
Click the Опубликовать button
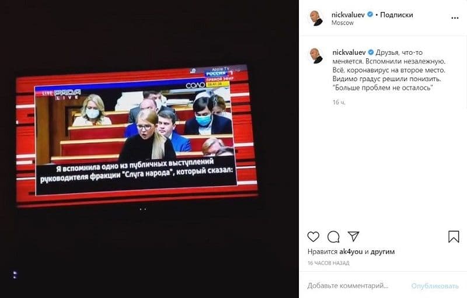pos(435,286)
